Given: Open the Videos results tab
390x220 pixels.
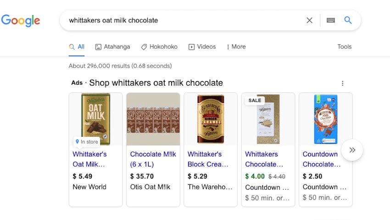Looking at the screenshot, I should (202, 47).
